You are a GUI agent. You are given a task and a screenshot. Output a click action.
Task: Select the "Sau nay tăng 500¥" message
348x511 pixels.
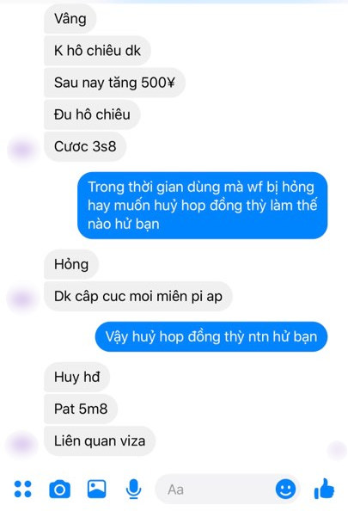[x=114, y=83]
